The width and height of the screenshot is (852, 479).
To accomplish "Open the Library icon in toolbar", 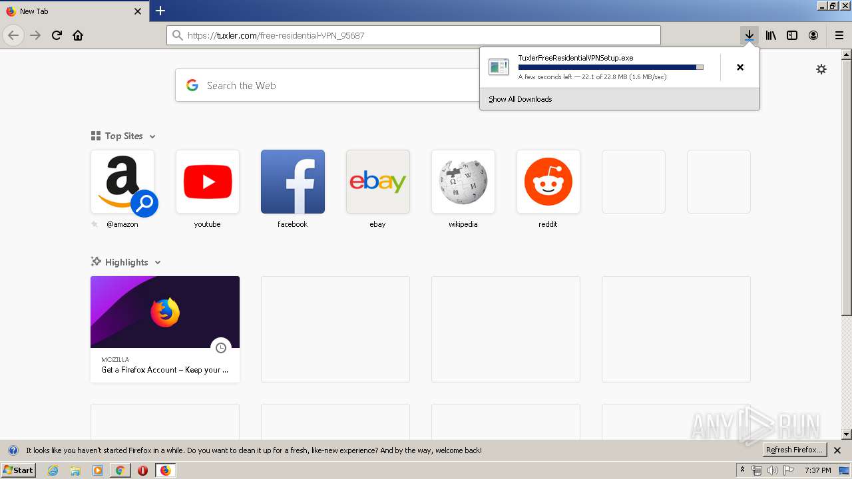I will [x=771, y=35].
